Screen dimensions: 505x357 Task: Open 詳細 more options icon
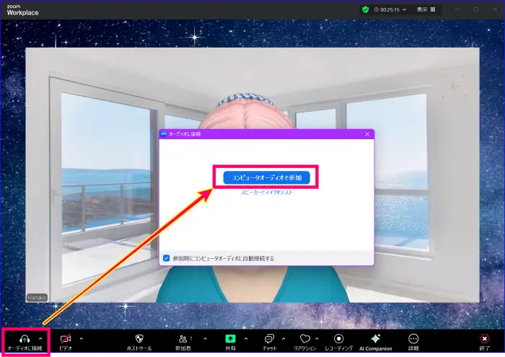pyautogui.click(x=413, y=338)
